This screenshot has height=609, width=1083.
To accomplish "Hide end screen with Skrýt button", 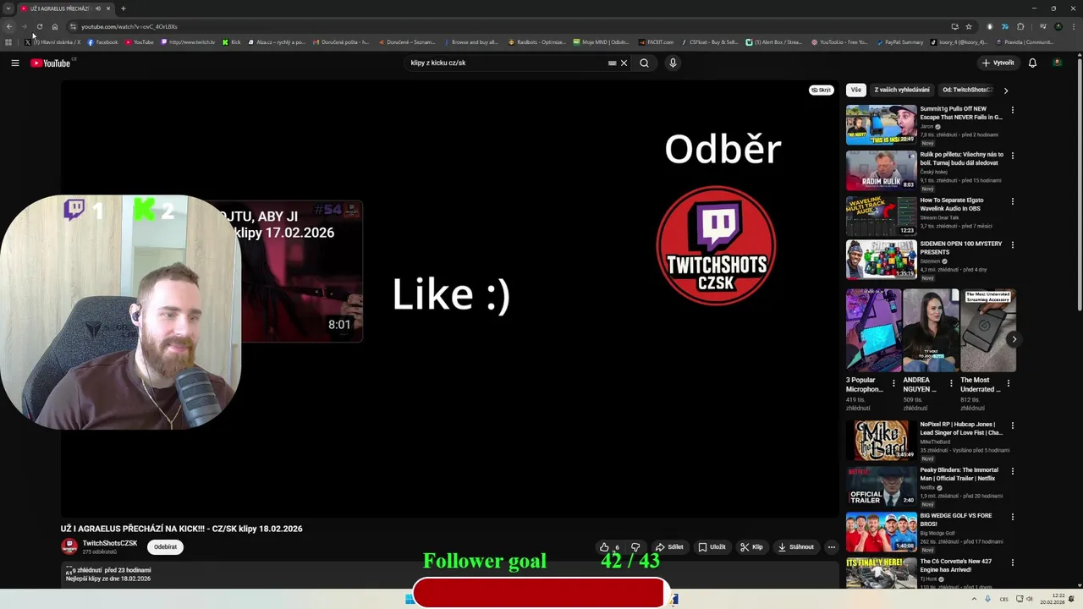I will (x=821, y=90).
